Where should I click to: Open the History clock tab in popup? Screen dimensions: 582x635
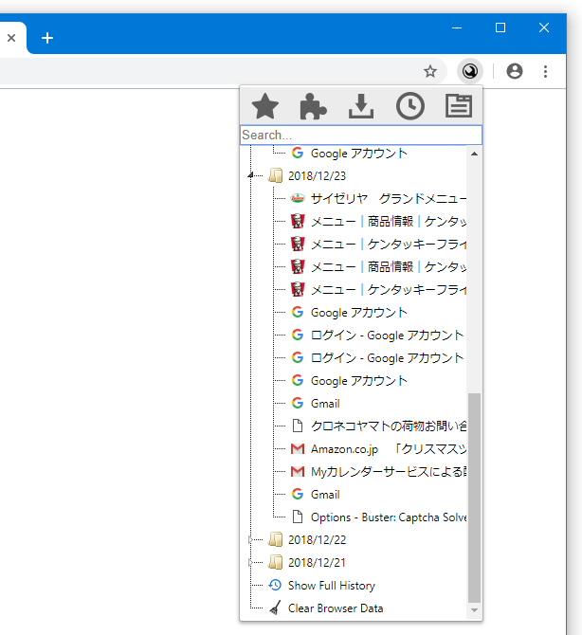click(x=409, y=106)
